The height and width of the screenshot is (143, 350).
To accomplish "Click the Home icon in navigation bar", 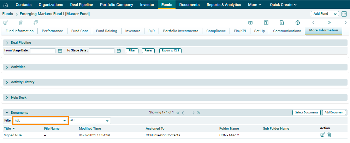I will [x=6, y=5].
